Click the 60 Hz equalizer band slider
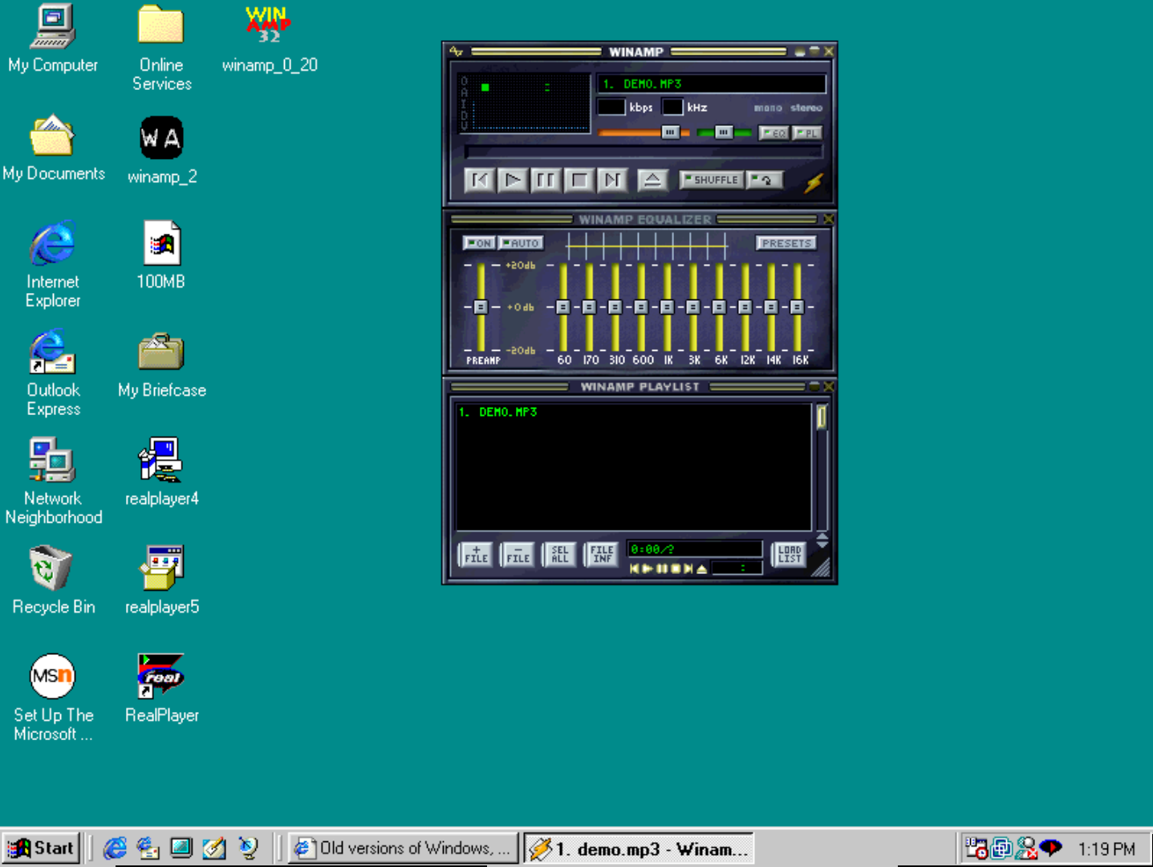Screen dimensions: 1153x867 coord(563,307)
